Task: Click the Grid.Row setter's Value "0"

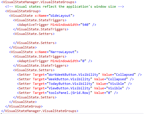Action: coord(109,93)
